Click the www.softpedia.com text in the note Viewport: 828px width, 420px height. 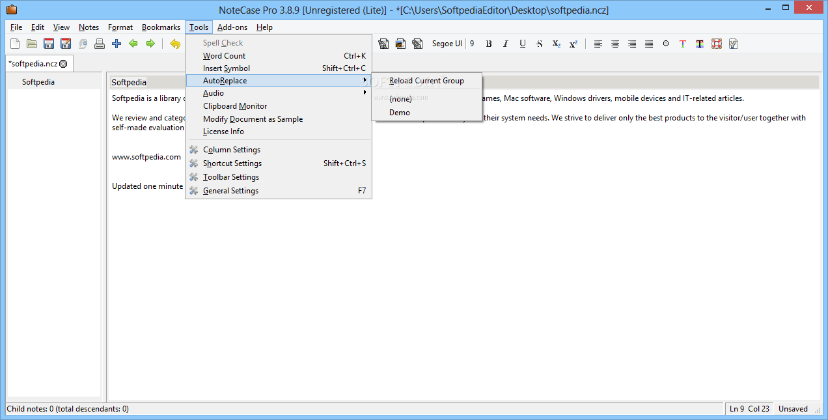tap(146, 157)
